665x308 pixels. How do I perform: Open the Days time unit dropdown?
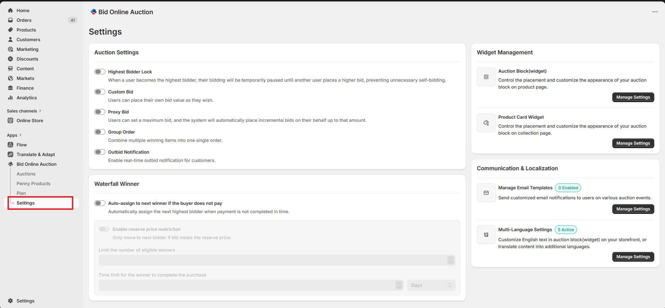tap(431, 285)
